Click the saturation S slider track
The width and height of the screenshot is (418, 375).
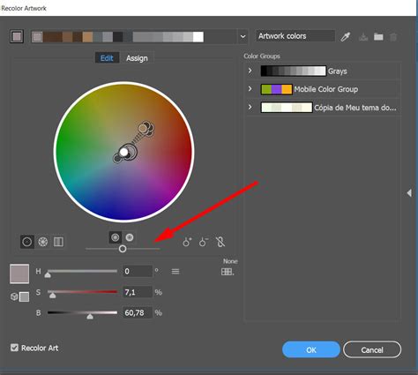coord(82,292)
